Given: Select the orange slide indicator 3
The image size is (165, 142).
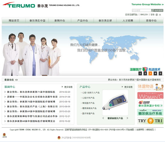Looking at the screenshot, I should [x=150, y=74].
